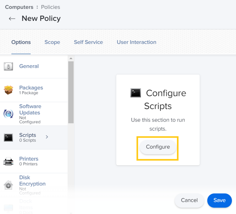Open the Computers breadcrumb link
Viewport: 236px width, 214px height.
tap(19, 7)
